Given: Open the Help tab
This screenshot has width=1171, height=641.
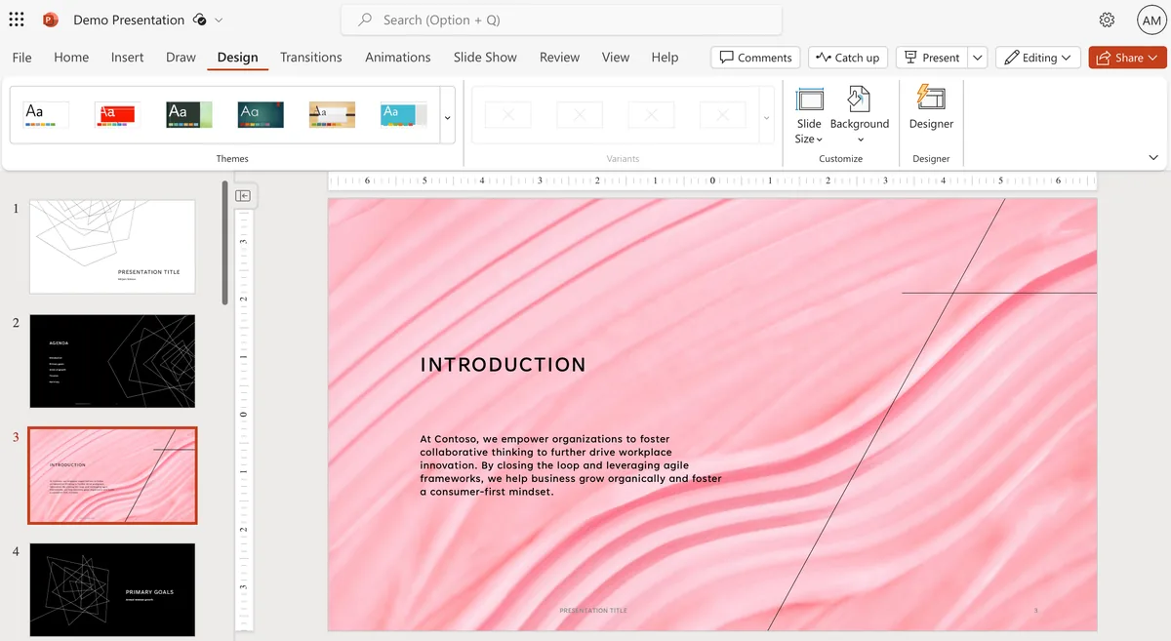Looking at the screenshot, I should tap(665, 58).
